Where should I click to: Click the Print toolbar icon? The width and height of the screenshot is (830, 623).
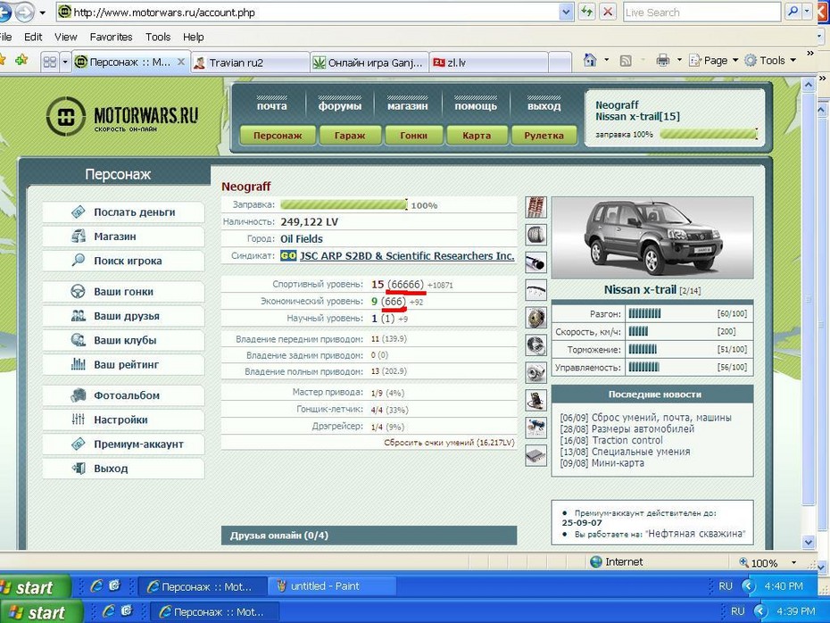pyautogui.click(x=662, y=61)
